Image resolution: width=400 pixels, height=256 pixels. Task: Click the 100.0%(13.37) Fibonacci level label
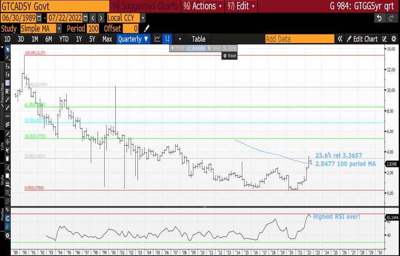(35, 53)
